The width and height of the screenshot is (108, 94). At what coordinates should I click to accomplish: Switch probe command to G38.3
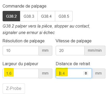pyautogui.click(x=29, y=16)
